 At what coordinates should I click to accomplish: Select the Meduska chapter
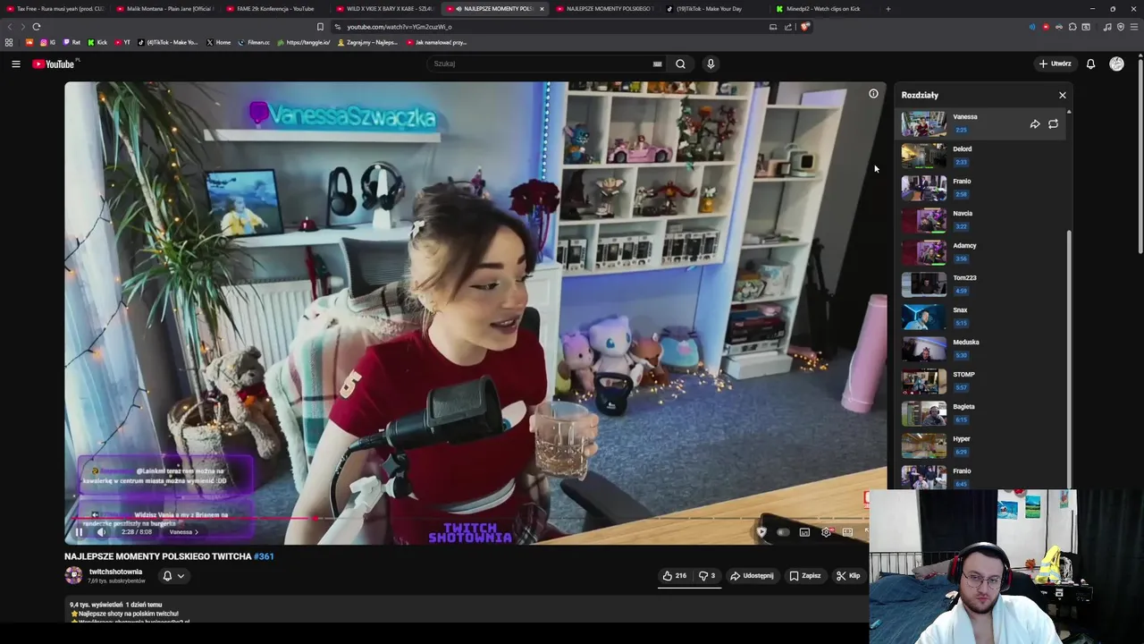(981, 349)
